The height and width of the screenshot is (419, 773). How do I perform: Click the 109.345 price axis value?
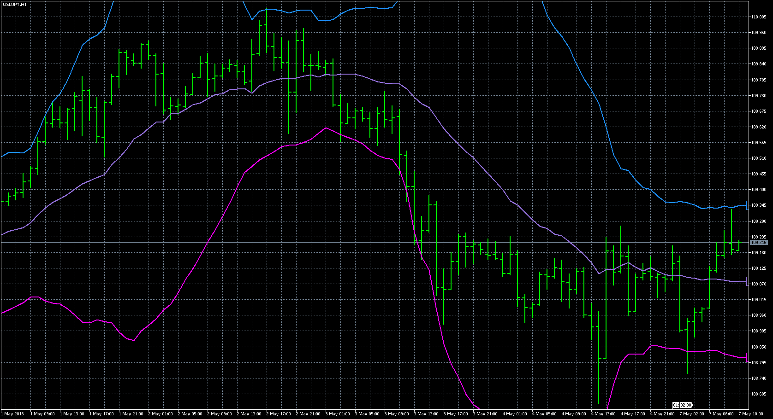[759, 205]
